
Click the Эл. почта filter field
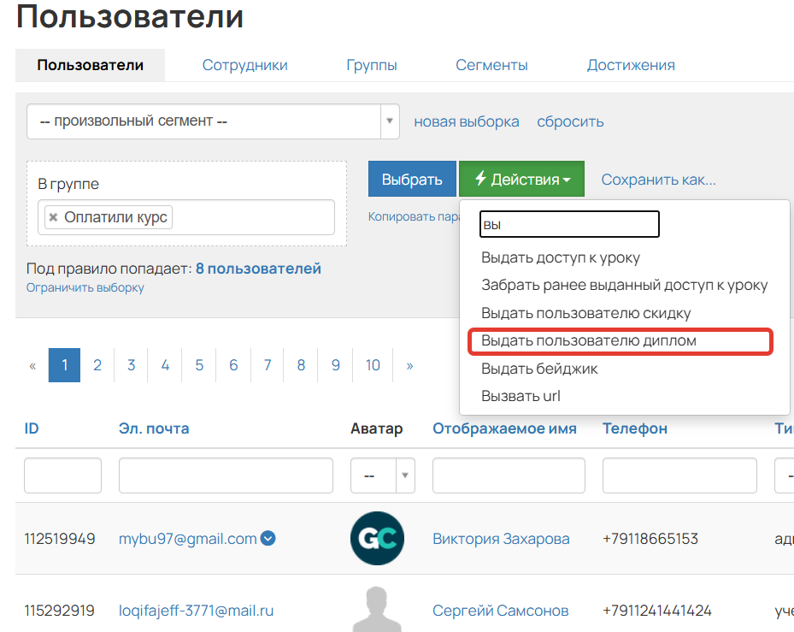226,475
